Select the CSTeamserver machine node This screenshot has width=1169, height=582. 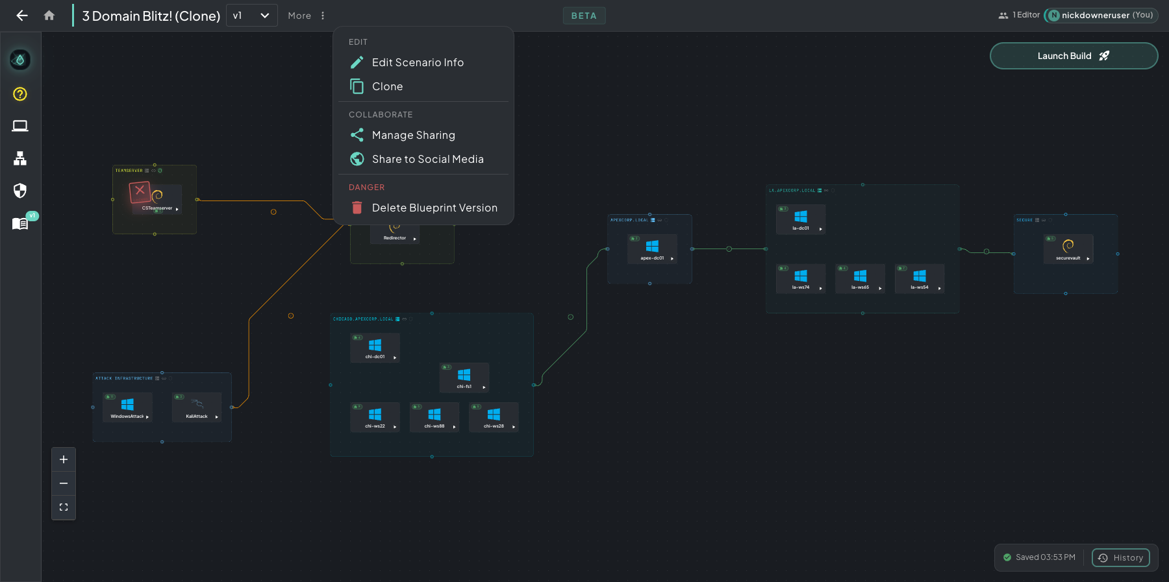157,199
